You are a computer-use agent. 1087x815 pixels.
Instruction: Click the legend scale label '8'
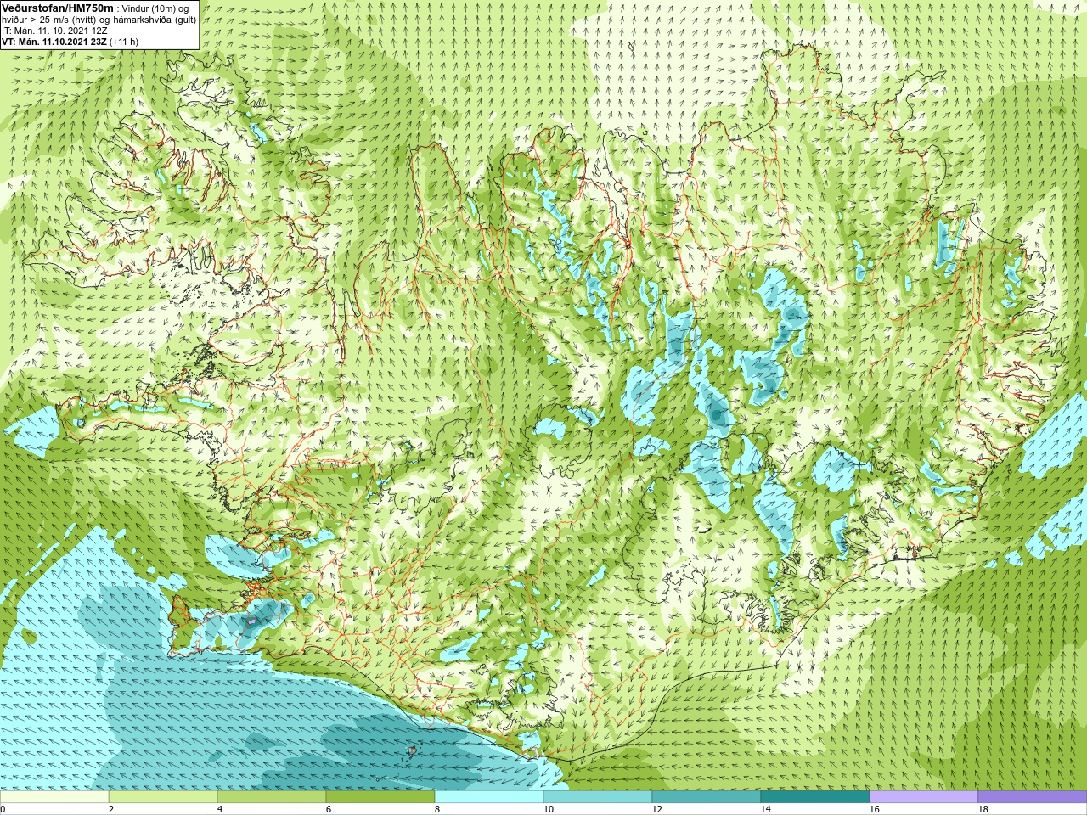tap(437, 809)
